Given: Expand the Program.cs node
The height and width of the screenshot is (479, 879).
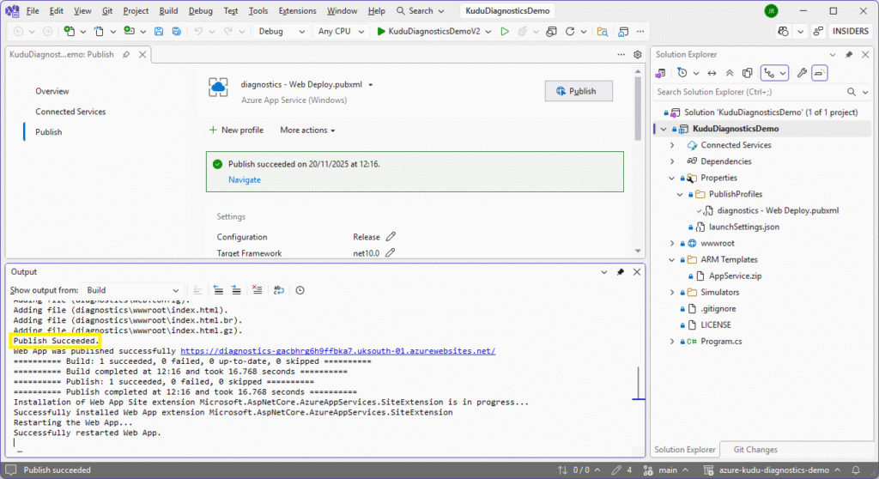Looking at the screenshot, I should click(x=672, y=342).
